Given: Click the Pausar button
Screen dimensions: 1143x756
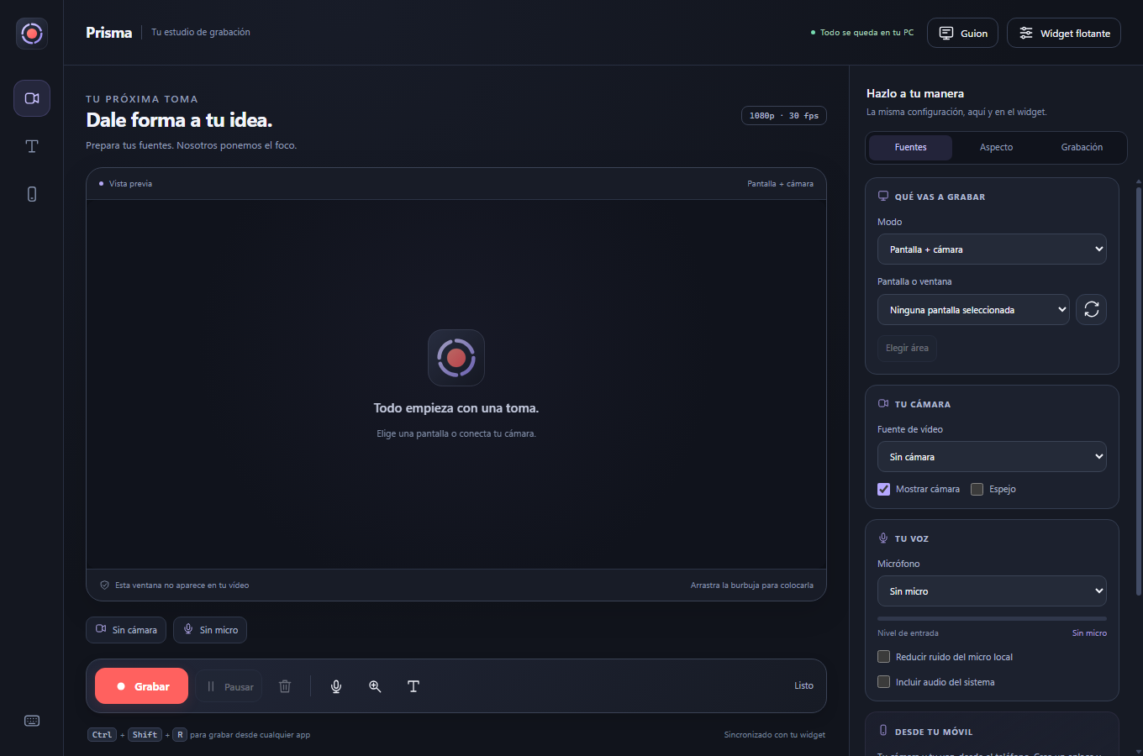Looking at the screenshot, I should pos(229,686).
